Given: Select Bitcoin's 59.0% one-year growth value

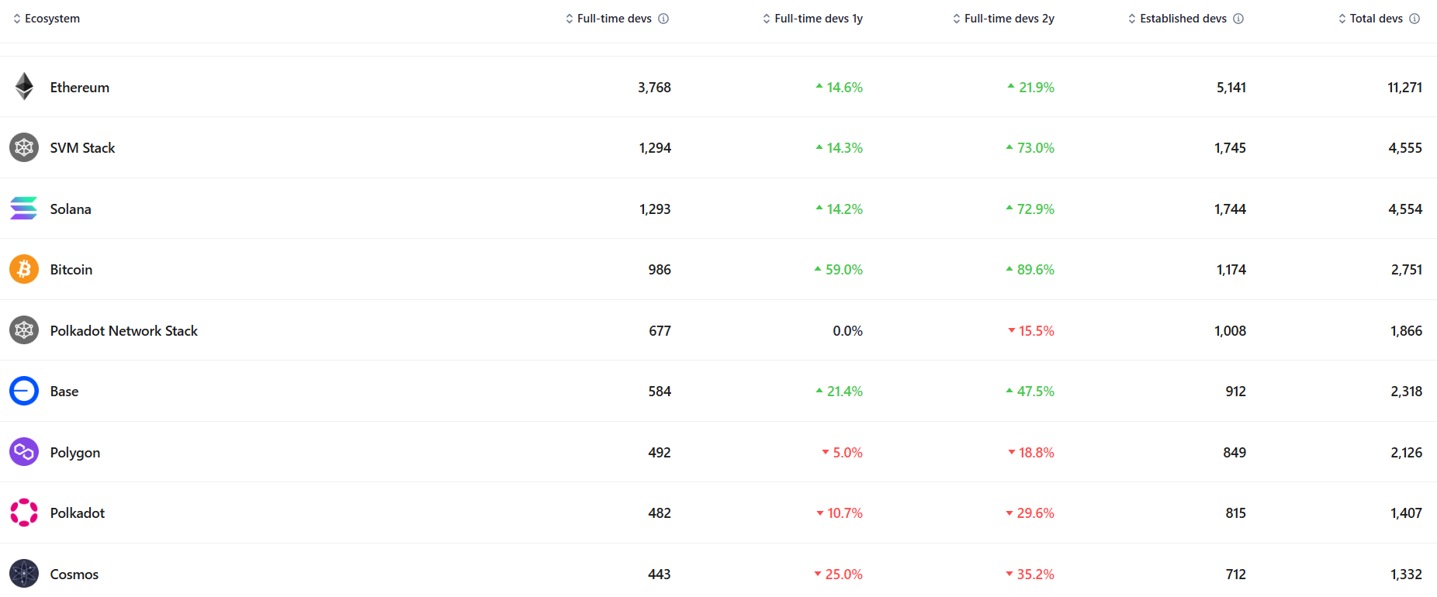Looking at the screenshot, I should click(x=843, y=270).
